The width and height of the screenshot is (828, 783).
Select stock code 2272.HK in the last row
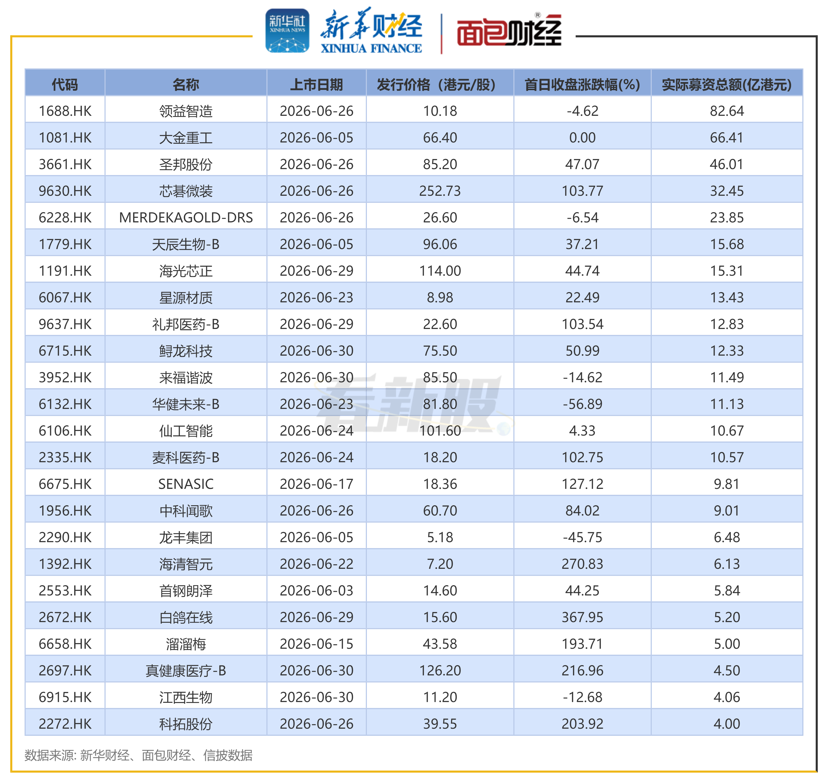tap(65, 724)
